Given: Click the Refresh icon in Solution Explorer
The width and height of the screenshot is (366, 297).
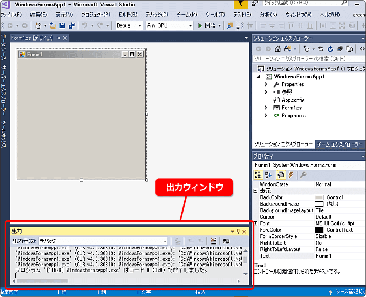Looking at the screenshot, I should (330, 49).
